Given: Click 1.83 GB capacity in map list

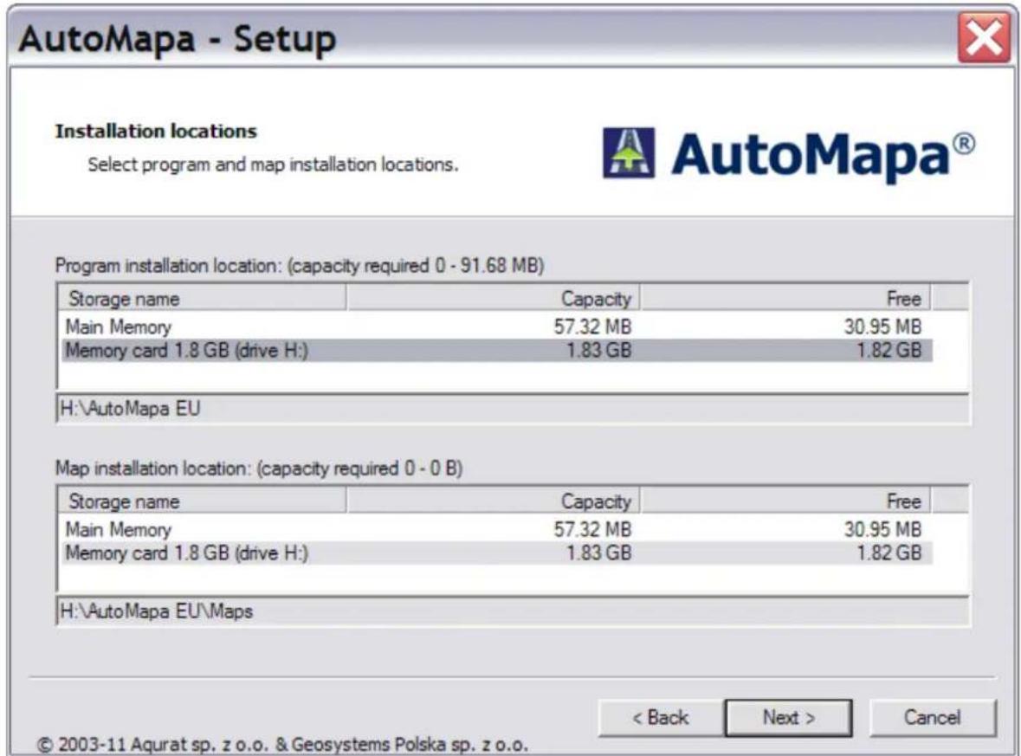Looking at the screenshot, I should tap(598, 552).
